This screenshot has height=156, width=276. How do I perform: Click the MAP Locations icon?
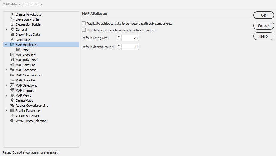(x=12, y=70)
